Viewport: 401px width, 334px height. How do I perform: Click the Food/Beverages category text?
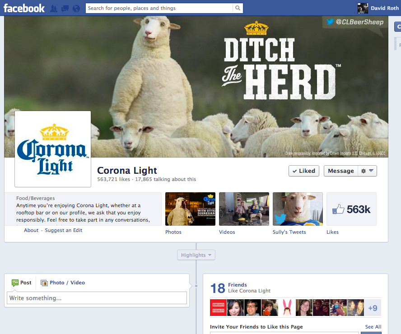pyautogui.click(x=36, y=198)
